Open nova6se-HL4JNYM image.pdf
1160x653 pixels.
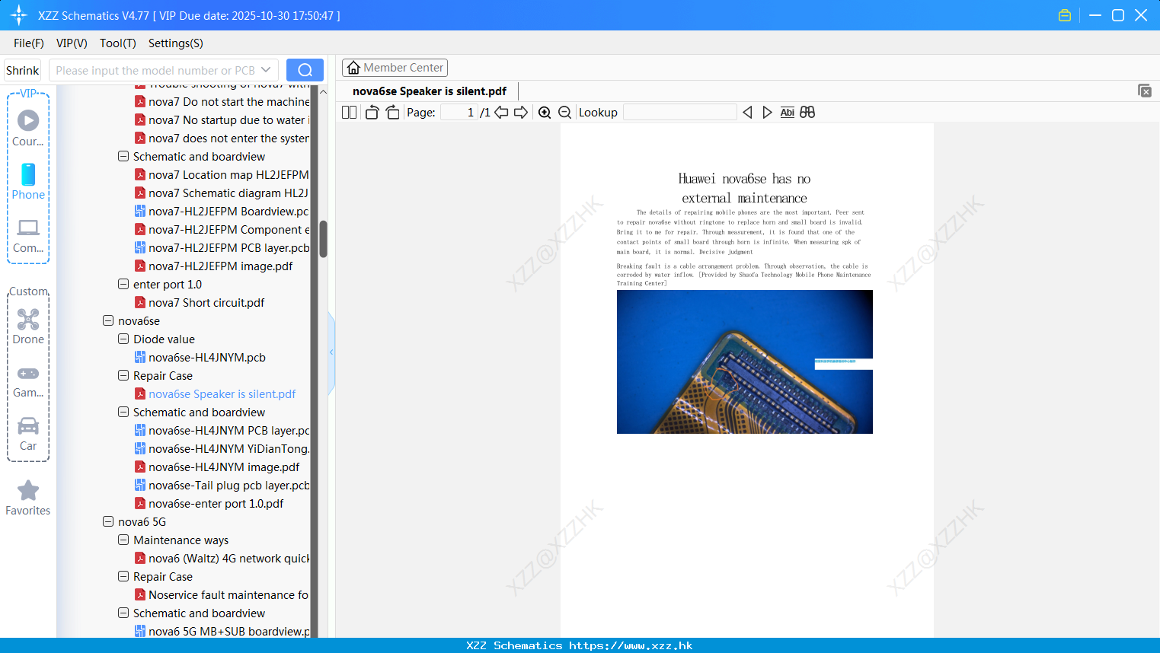point(224,467)
